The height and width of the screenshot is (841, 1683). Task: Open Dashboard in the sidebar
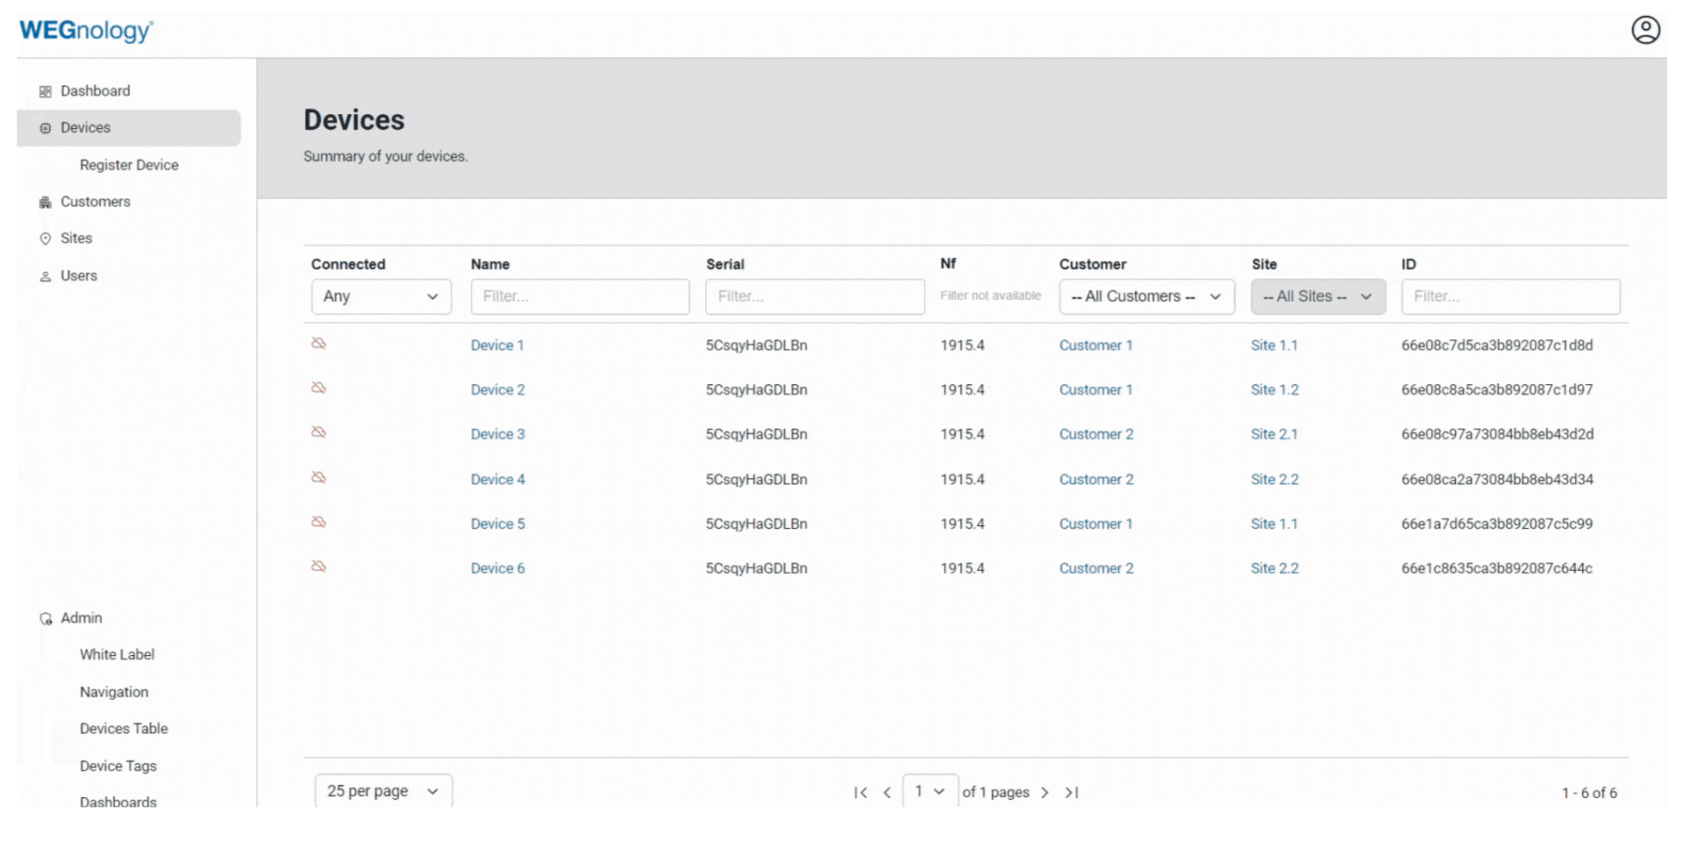click(x=94, y=91)
